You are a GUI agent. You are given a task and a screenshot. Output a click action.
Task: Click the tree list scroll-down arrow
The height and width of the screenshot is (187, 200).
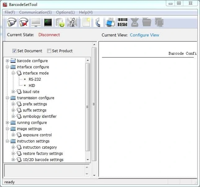[x=88, y=160]
